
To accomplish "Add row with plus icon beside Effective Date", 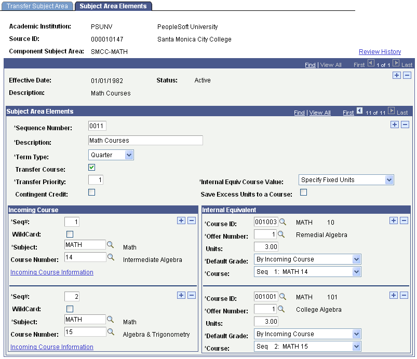I will (x=397, y=75).
